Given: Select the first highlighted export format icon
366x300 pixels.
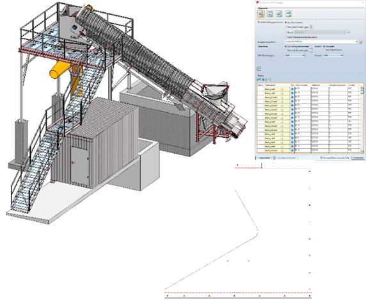Looking at the screenshot, I should point(261,14).
